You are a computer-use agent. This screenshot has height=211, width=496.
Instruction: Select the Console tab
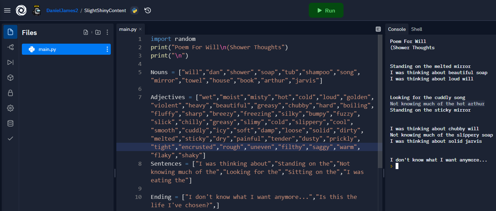point(397,29)
